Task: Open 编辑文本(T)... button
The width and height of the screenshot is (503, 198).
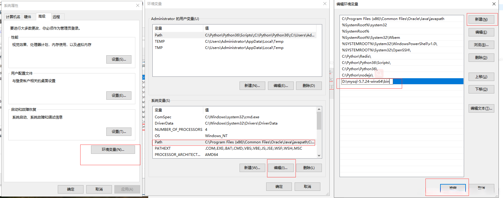Action: tap(481, 108)
